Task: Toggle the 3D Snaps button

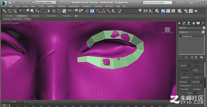Action: [98, 11]
